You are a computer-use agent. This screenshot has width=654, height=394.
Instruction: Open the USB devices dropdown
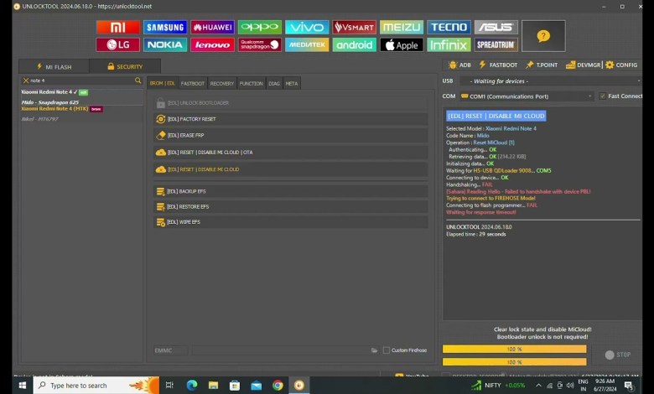(x=551, y=80)
